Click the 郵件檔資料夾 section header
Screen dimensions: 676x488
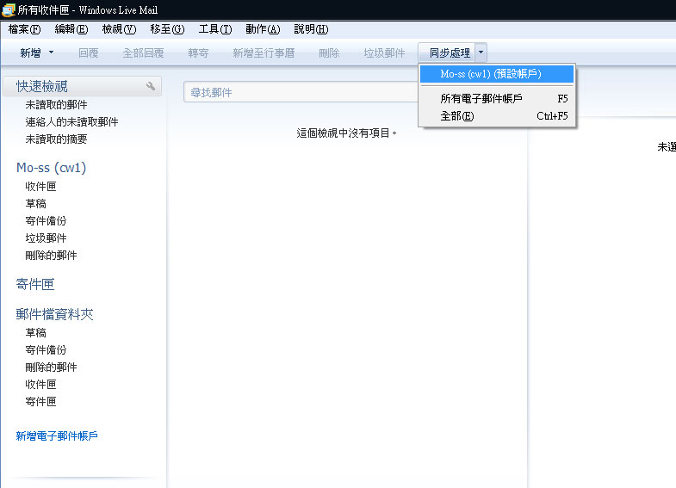coord(54,314)
